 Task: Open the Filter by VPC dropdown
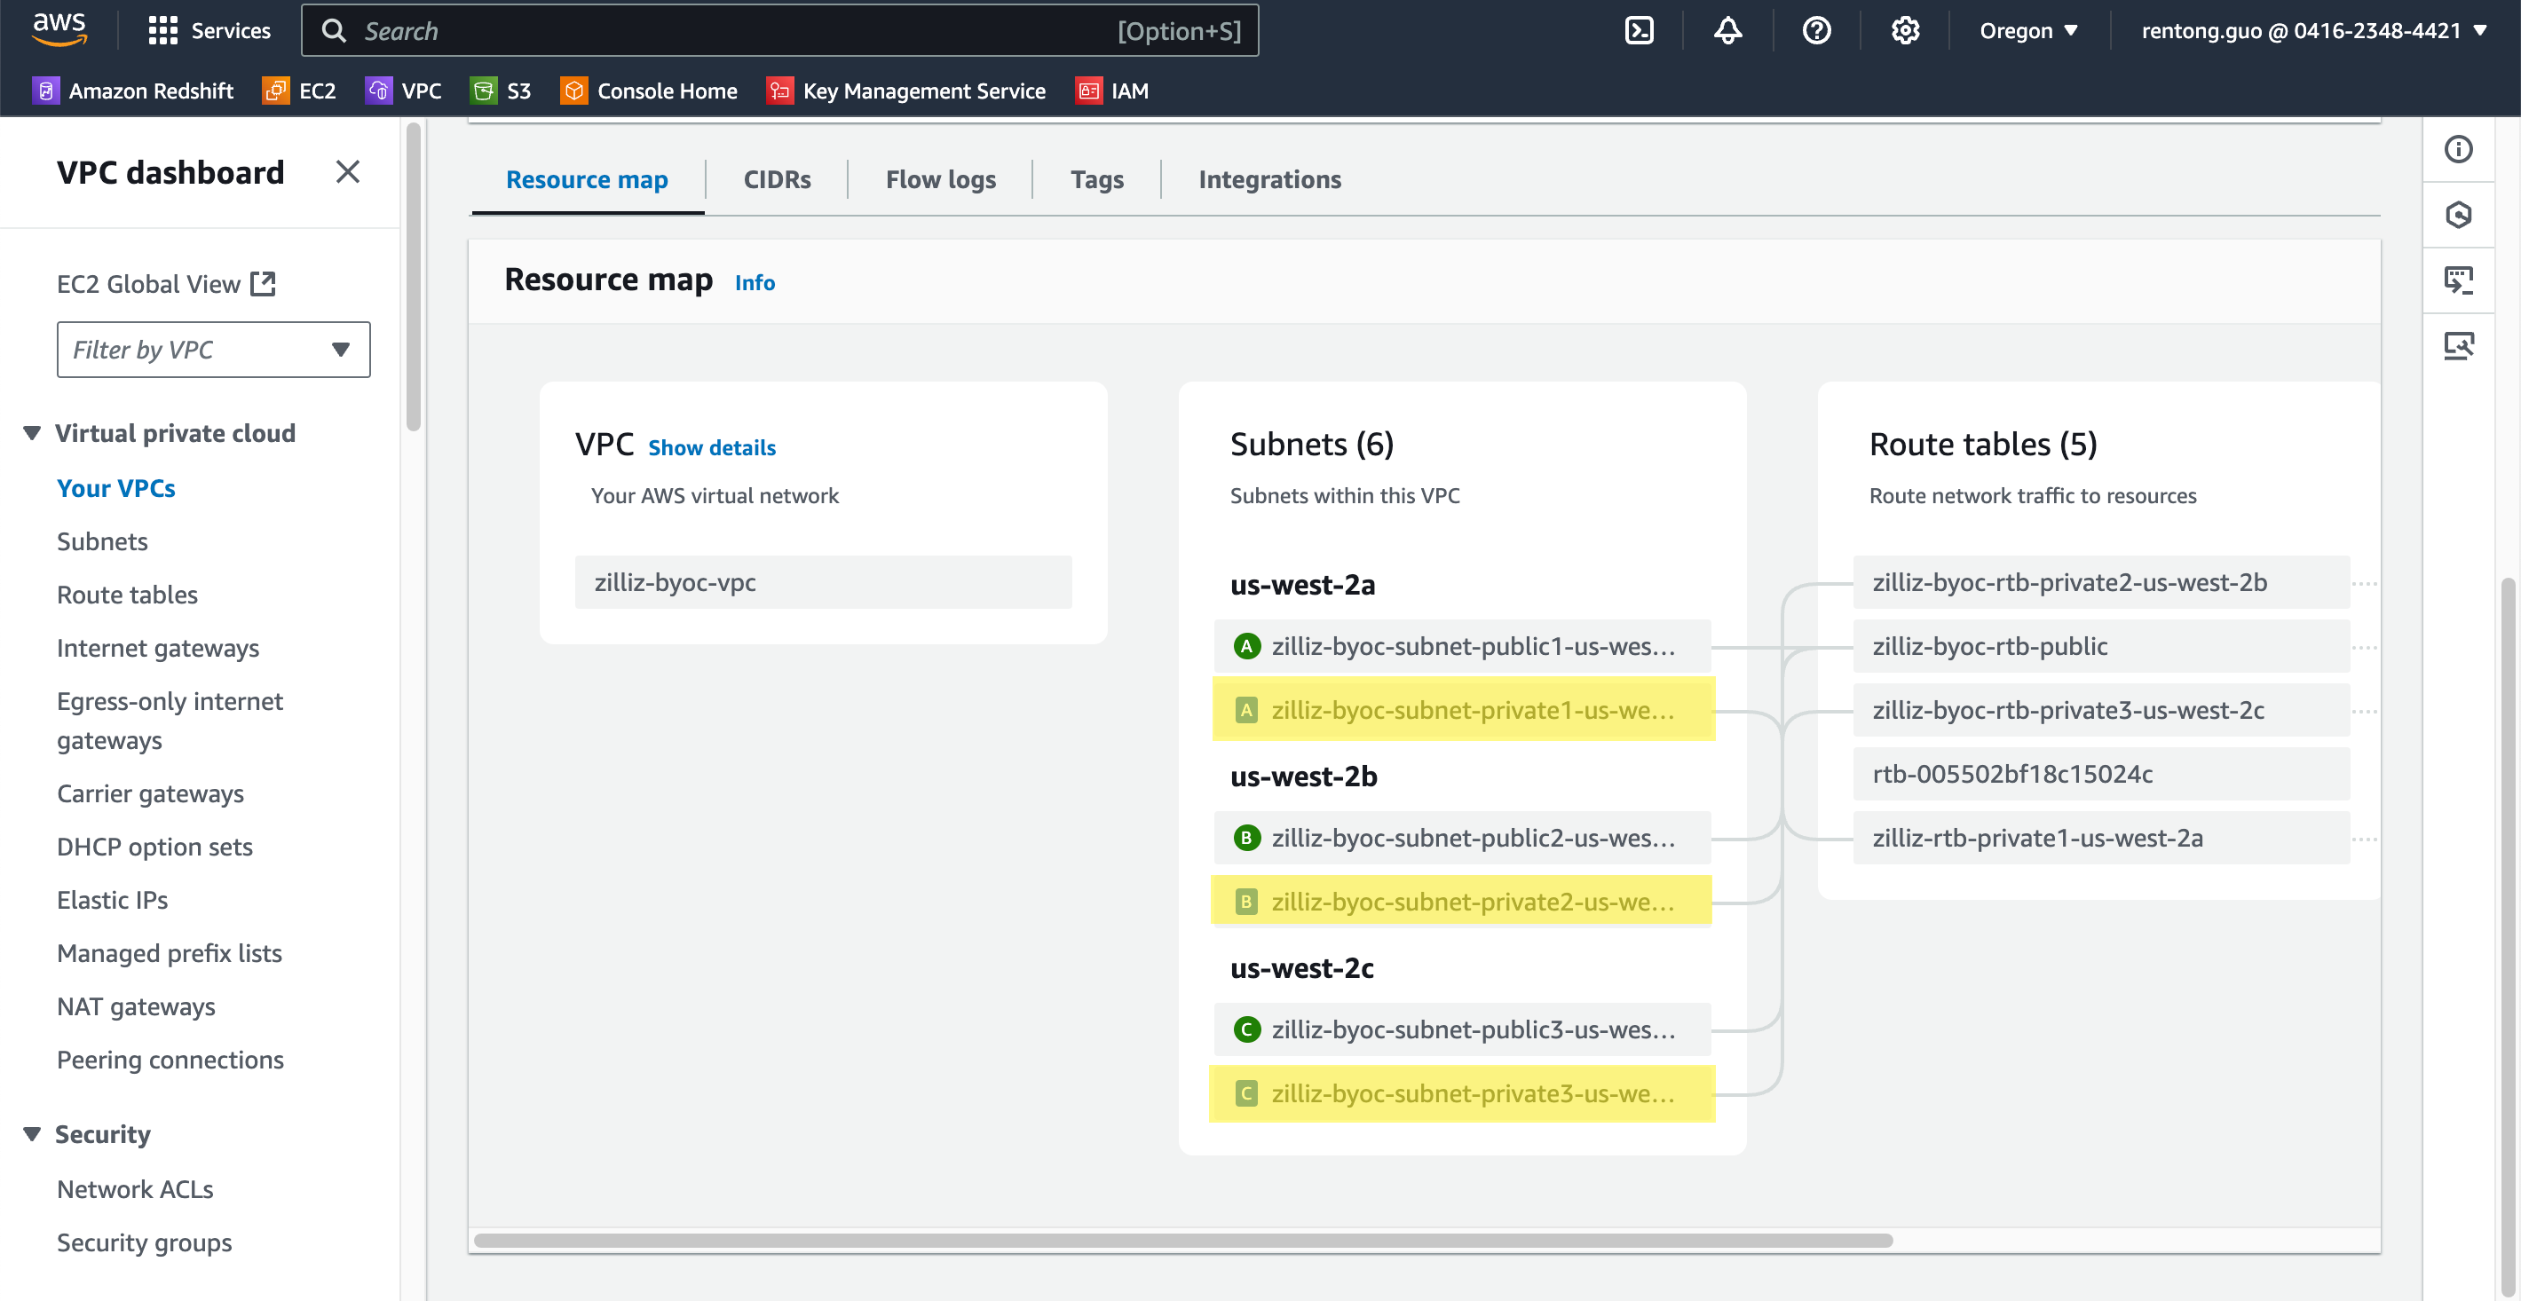[x=213, y=350]
